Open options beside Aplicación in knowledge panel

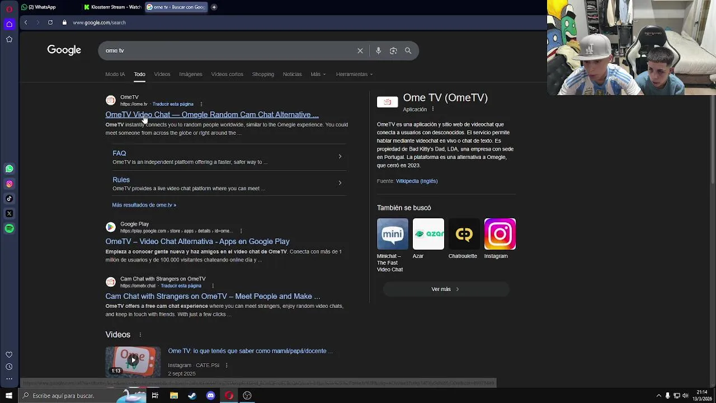pyautogui.click(x=432, y=109)
